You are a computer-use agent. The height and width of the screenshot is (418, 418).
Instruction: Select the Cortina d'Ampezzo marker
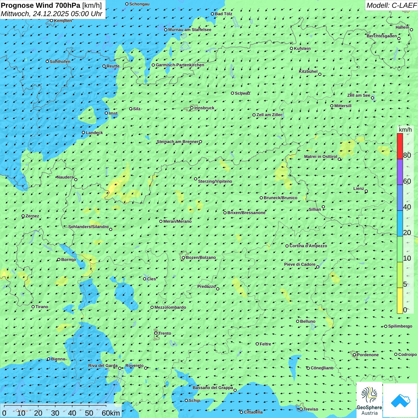tap(287, 246)
